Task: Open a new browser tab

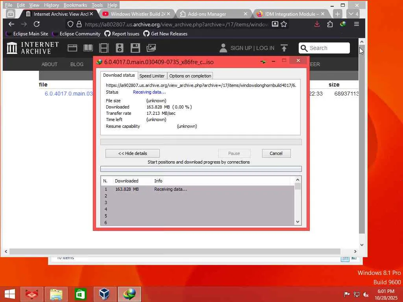Action: click(x=337, y=14)
